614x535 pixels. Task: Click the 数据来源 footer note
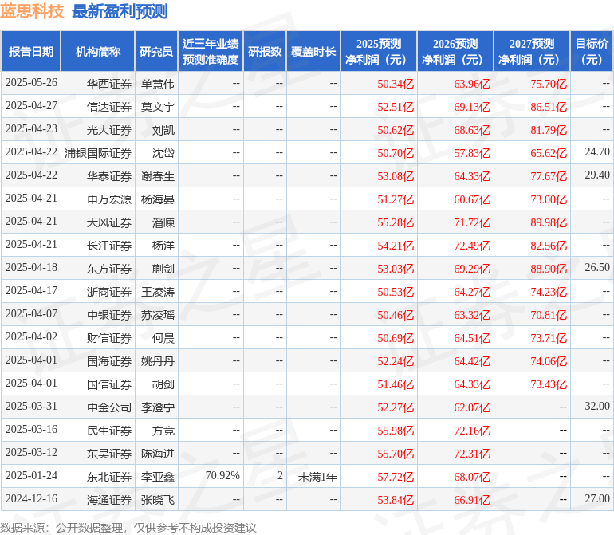[128, 528]
